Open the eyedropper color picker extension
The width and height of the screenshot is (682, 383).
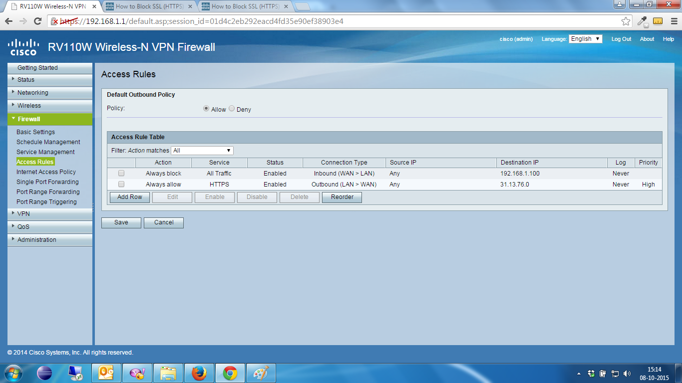[643, 21]
